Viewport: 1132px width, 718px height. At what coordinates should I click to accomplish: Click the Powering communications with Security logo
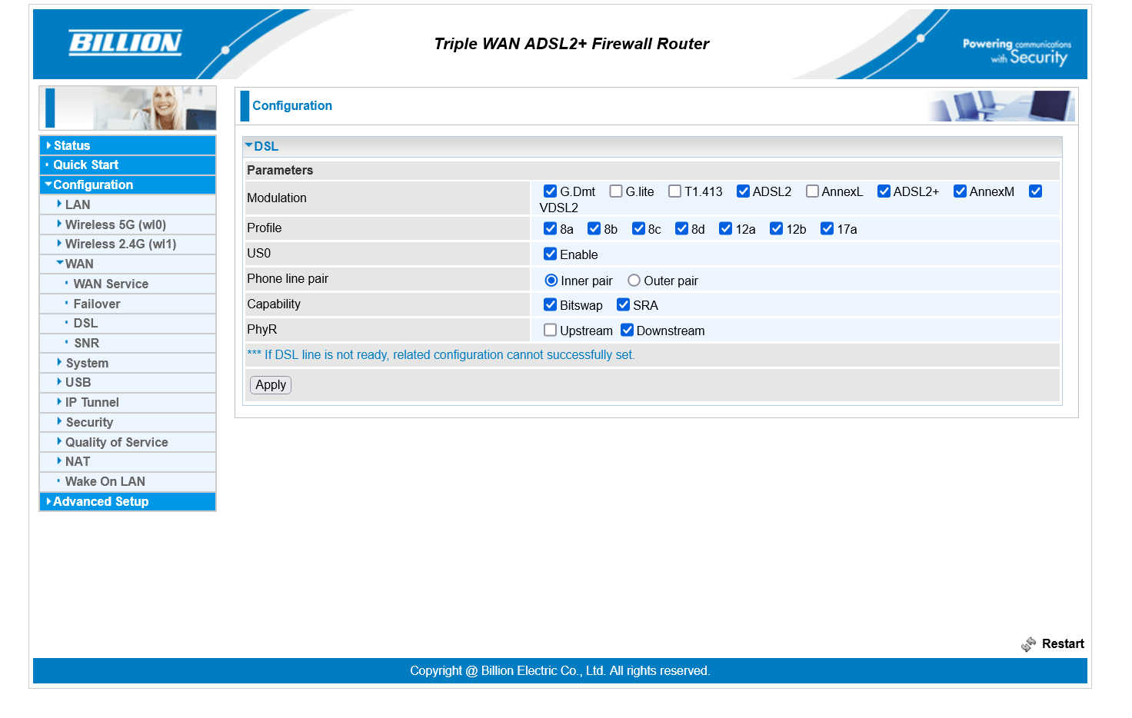click(1015, 51)
